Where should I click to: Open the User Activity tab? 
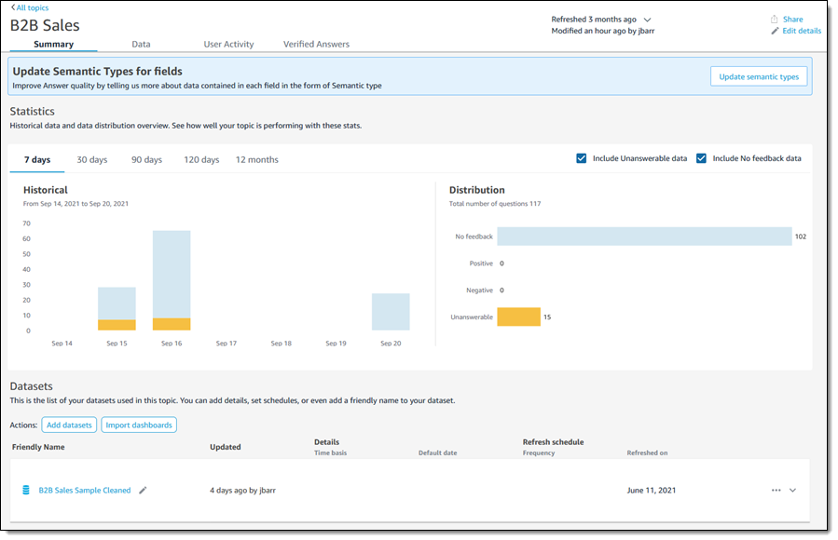tap(228, 44)
